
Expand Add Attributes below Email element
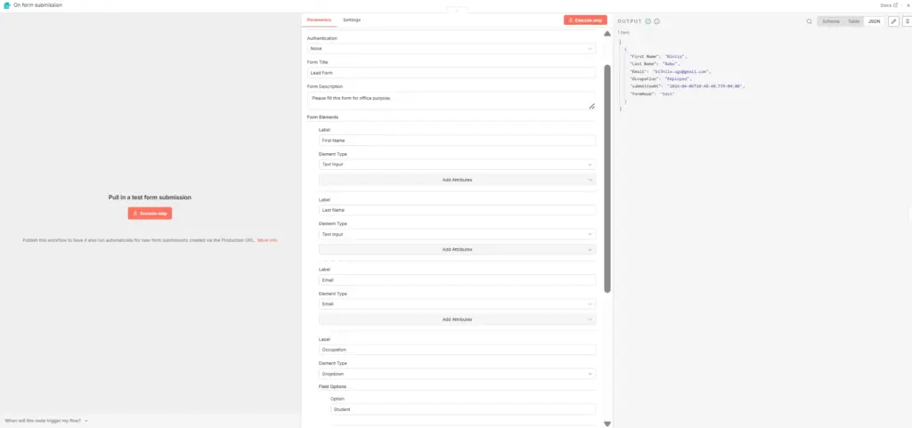(457, 319)
